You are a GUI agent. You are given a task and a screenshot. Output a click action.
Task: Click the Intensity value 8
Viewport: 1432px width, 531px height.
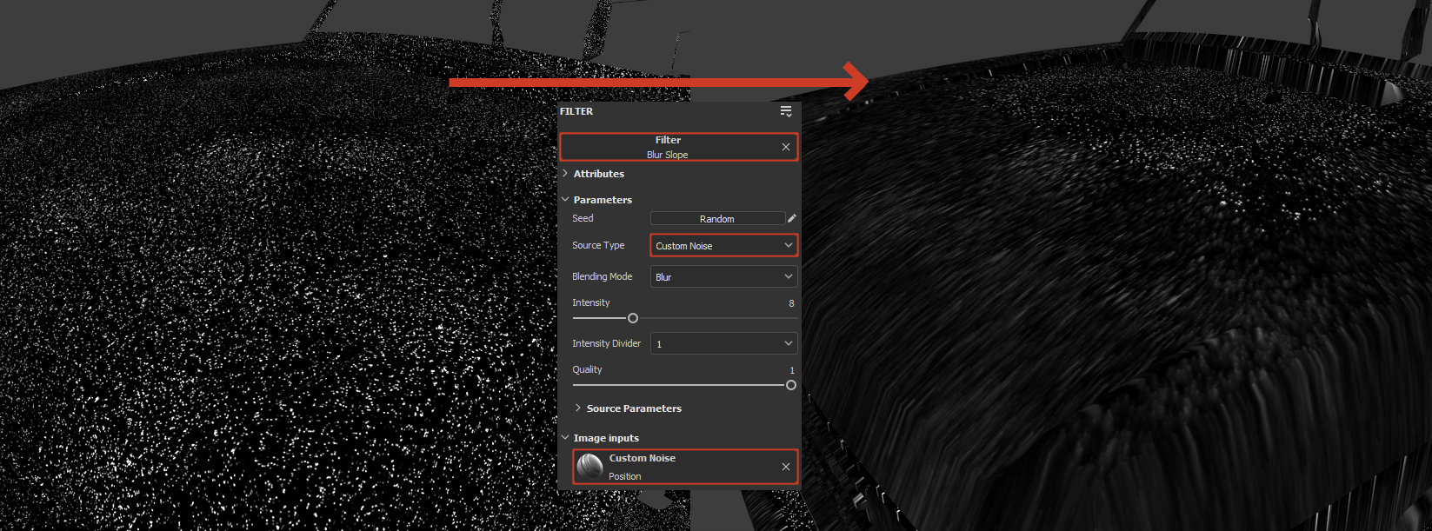coord(791,303)
